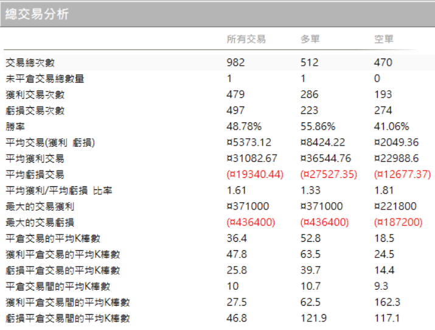435x330 pixels.
Task: Click long winning average bars 63.5
Action: (310, 255)
